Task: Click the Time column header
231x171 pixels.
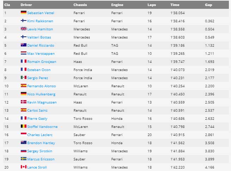Action: click(x=174, y=5)
